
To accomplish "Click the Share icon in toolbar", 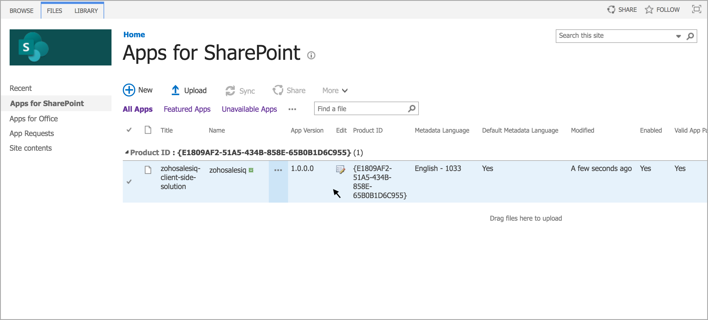I will tap(278, 90).
